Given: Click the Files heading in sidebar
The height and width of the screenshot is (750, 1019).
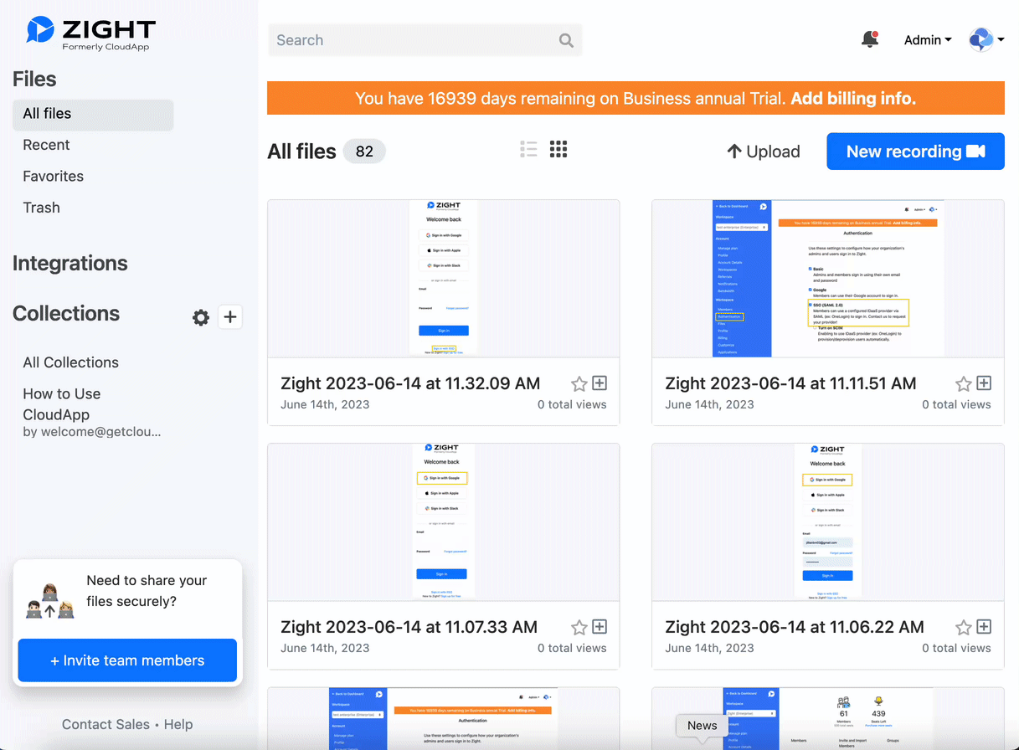Looking at the screenshot, I should pyautogui.click(x=34, y=79).
